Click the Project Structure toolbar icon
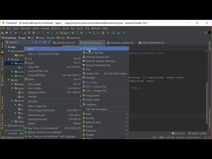 click(113, 33)
